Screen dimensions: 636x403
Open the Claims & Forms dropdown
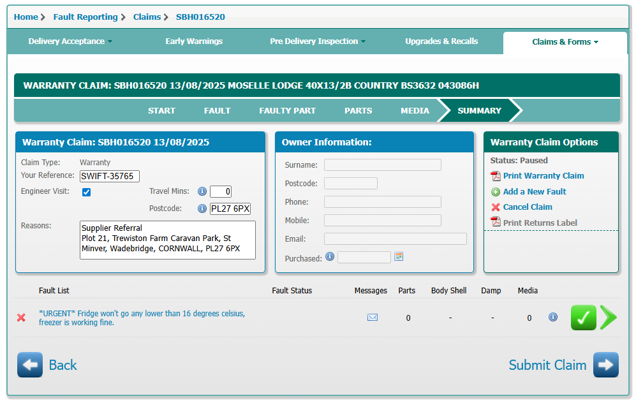(x=565, y=42)
